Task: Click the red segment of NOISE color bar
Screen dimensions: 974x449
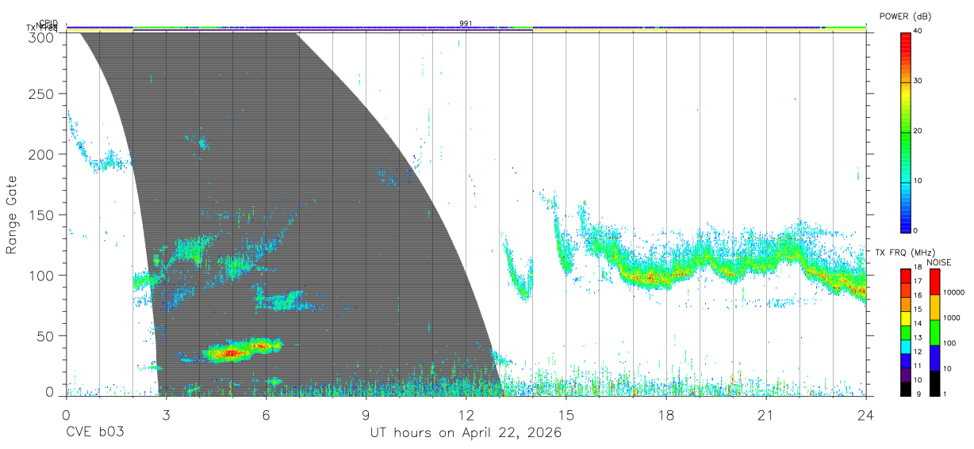Action: [934, 281]
